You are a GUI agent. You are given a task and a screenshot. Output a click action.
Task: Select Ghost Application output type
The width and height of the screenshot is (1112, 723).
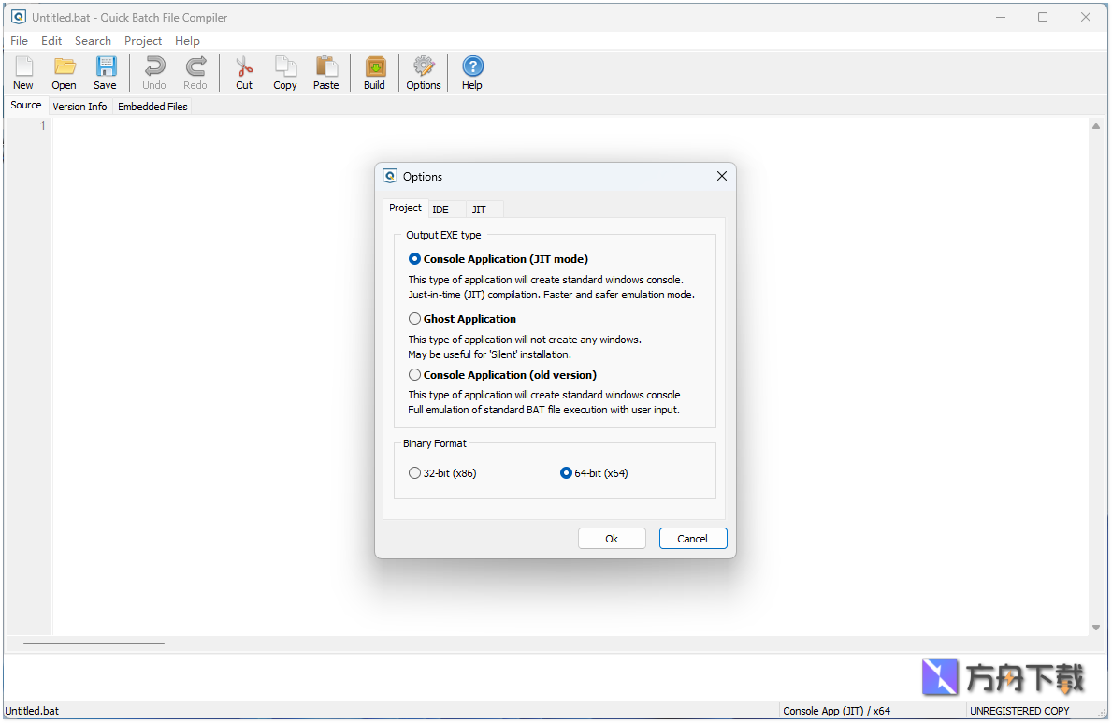pos(414,318)
